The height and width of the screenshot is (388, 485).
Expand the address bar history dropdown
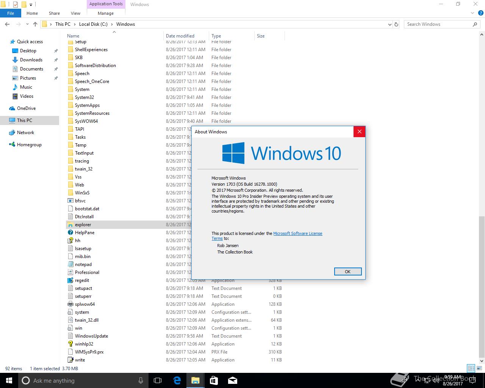pos(390,24)
